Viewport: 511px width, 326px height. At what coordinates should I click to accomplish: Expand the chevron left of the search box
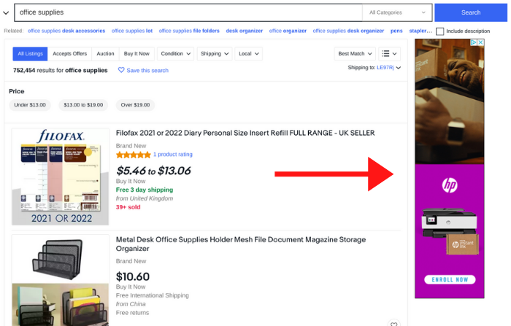tap(6, 13)
